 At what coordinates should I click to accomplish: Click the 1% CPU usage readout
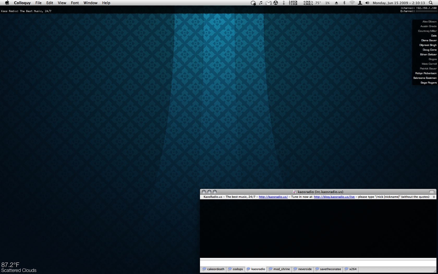pos(327,3)
